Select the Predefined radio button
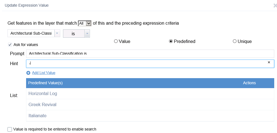Image resolution: width=277 pixels, height=133 pixels. point(171,41)
